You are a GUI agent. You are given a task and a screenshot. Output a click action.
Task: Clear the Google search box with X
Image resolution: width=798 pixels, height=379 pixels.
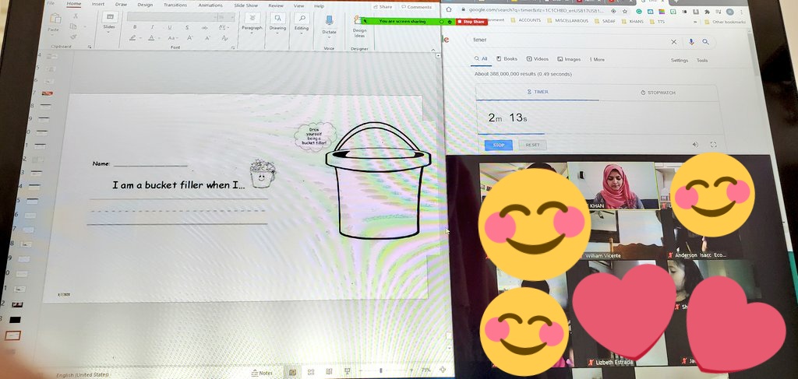tap(674, 42)
